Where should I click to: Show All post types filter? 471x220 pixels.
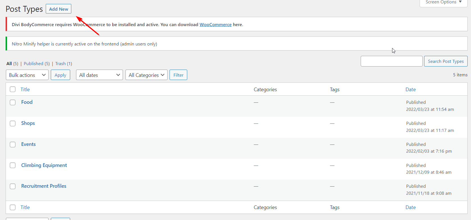(x=9, y=64)
